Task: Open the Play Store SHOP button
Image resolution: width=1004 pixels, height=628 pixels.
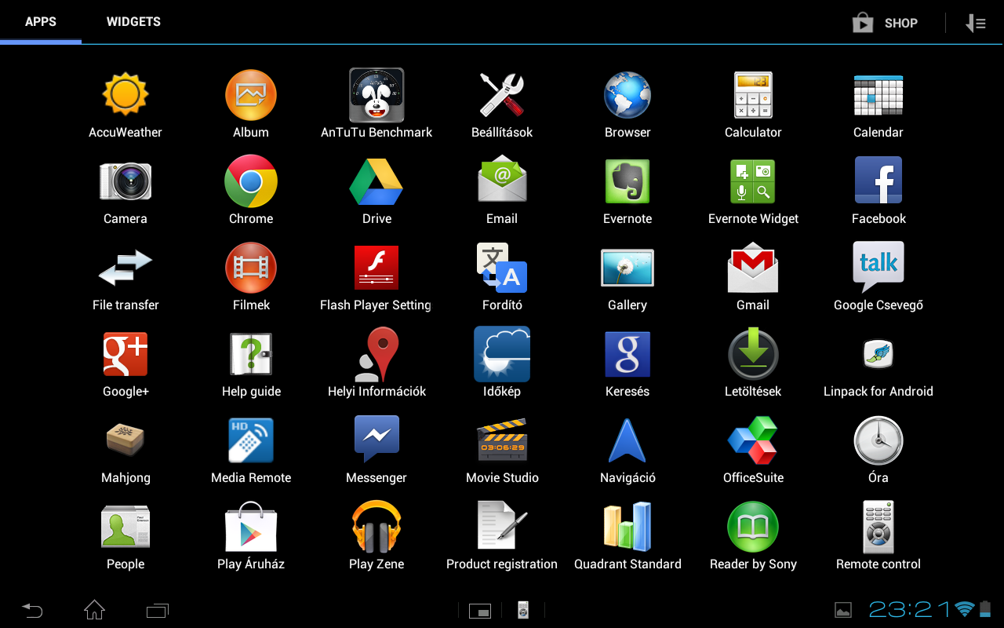Action: point(885,24)
